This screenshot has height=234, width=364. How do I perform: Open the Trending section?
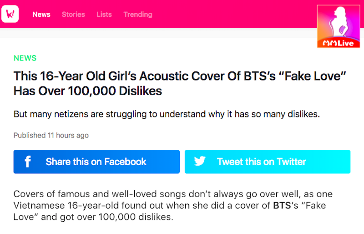[x=138, y=15]
